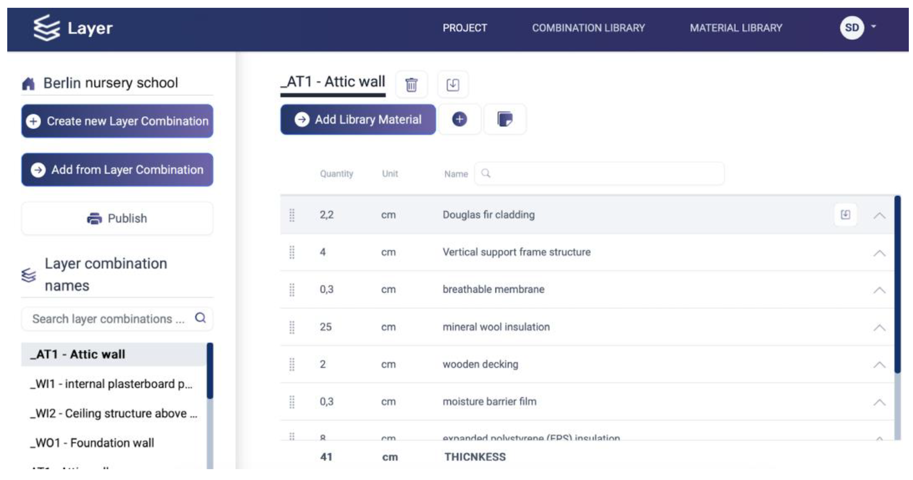Image resolution: width=913 pixels, height=480 pixels.
Task: Click drag handle of Vertical support frame structure
Action: [x=292, y=253]
